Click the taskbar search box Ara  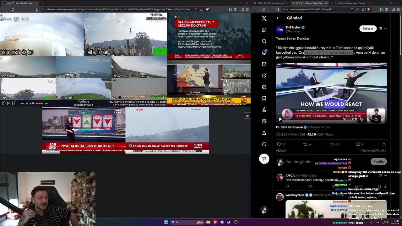point(188,222)
